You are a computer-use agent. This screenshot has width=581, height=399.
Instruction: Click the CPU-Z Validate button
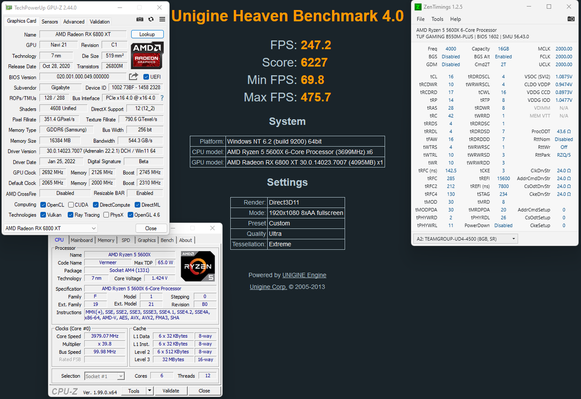click(171, 391)
